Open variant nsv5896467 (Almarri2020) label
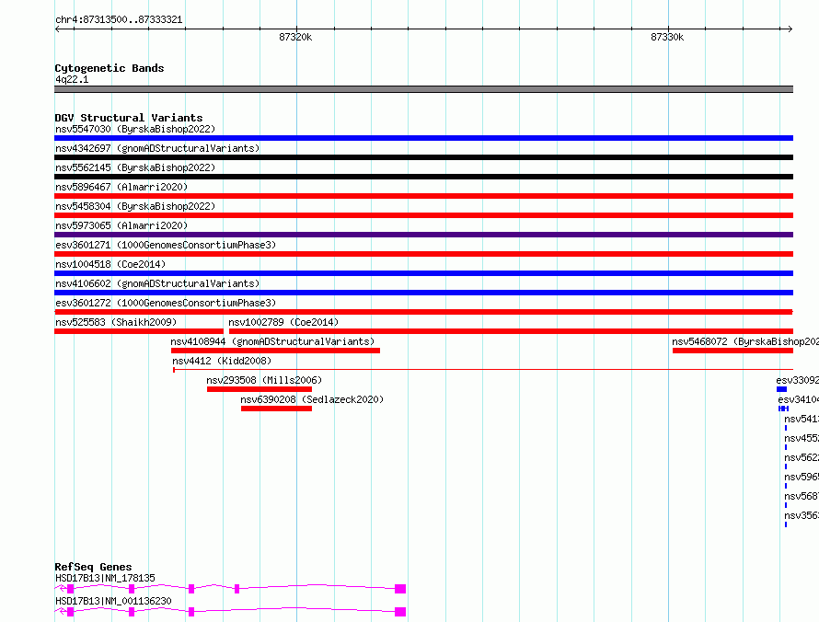This screenshot has height=622, width=819. (x=121, y=187)
